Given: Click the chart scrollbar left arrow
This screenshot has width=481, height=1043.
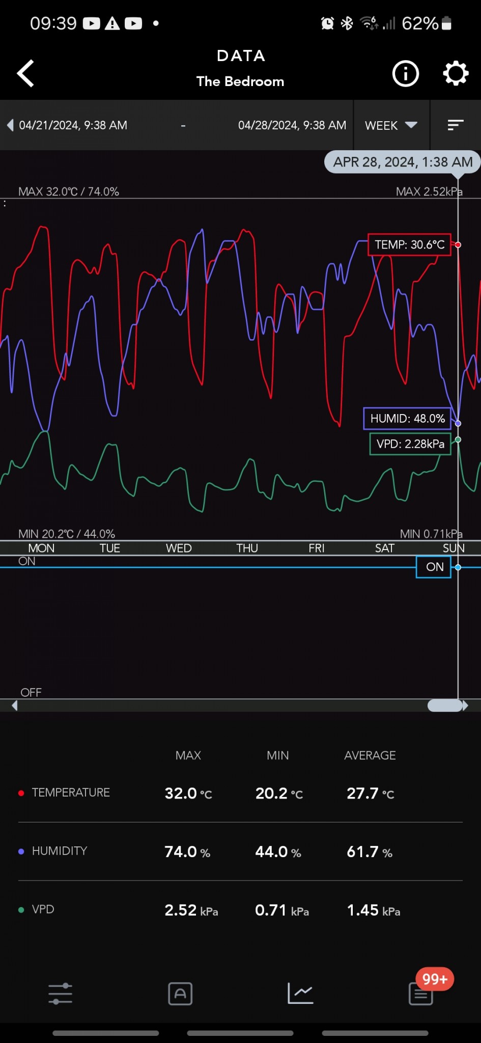Looking at the screenshot, I should (x=15, y=706).
